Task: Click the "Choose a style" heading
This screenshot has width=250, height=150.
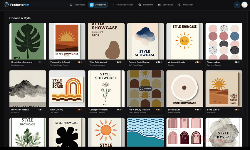Action: pos(20,18)
